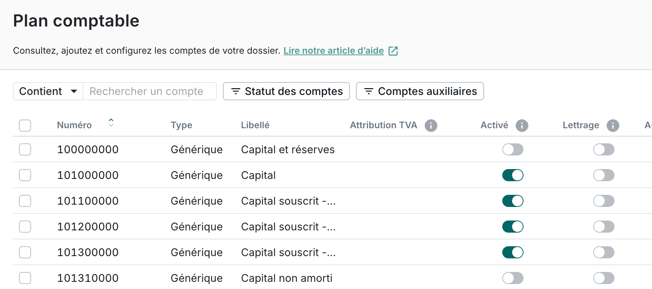652x289 pixels.
Task: Toggle Lettrage for the Capital account 101000000
Action: (603, 175)
